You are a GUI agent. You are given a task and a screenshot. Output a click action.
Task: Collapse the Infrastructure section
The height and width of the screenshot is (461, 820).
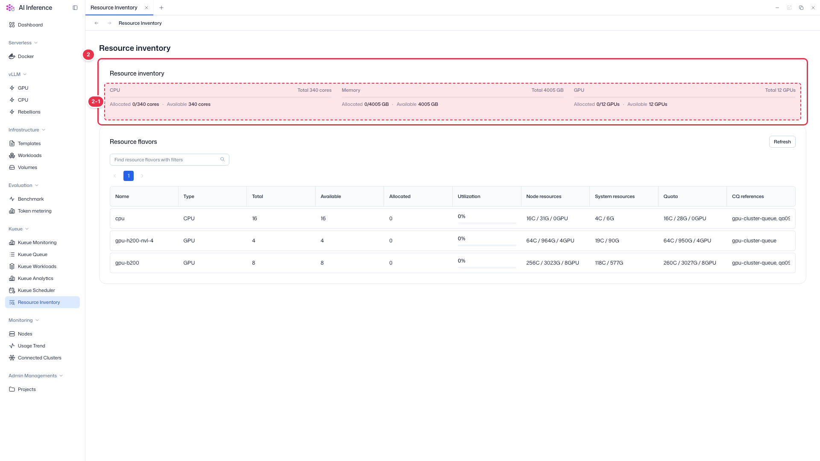click(x=44, y=130)
